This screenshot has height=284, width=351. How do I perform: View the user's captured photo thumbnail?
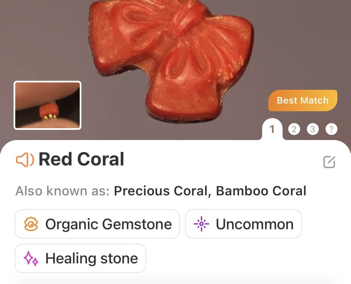tap(47, 105)
